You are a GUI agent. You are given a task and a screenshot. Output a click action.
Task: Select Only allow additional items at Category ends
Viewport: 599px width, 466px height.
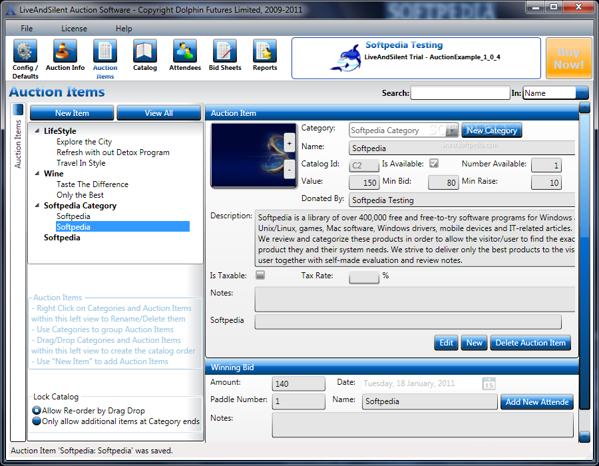pos(37,421)
